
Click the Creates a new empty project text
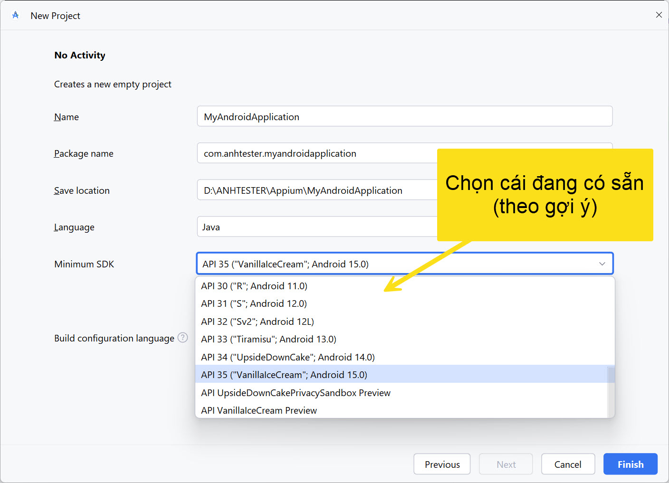[113, 84]
